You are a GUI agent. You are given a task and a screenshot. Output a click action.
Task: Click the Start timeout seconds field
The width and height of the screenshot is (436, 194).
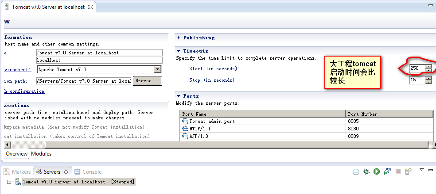tap(417, 68)
